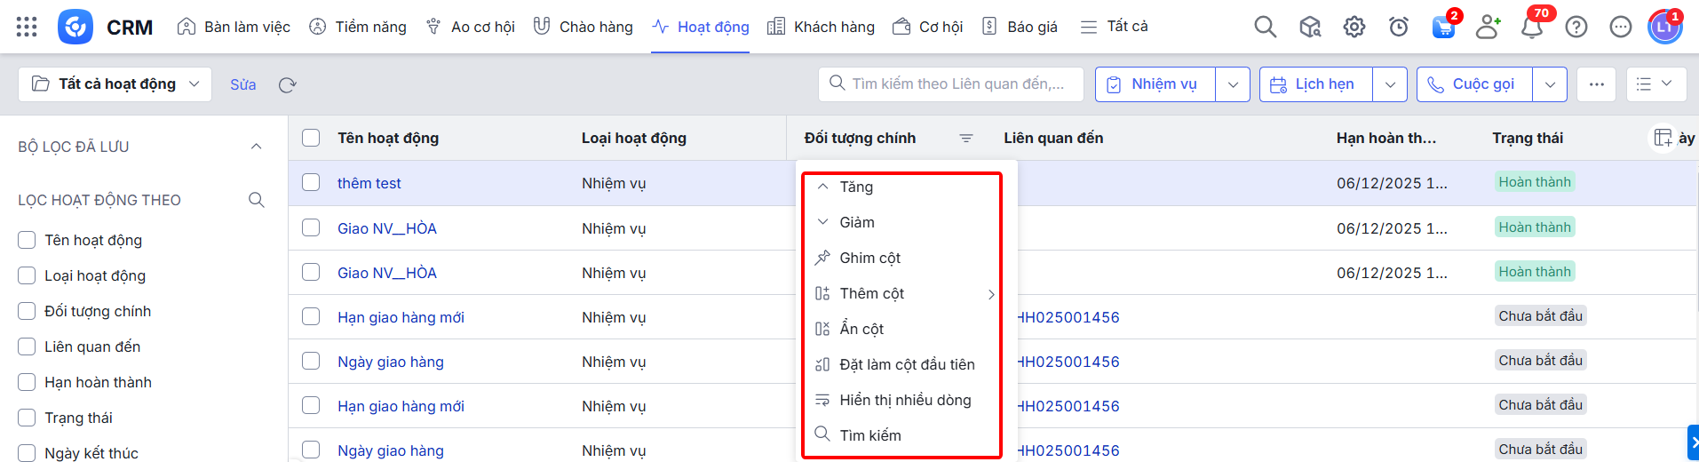The image size is (1699, 462).
Task: Open the 'Hạn giao hàng mới' activity link
Action: (x=401, y=317)
